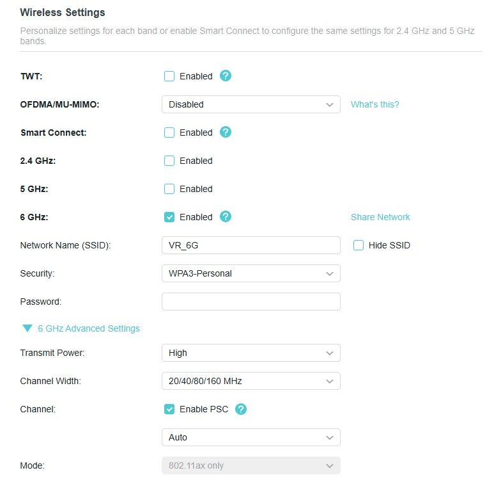Disable the Enable PSC checkbox
494x500 pixels.
(169, 409)
